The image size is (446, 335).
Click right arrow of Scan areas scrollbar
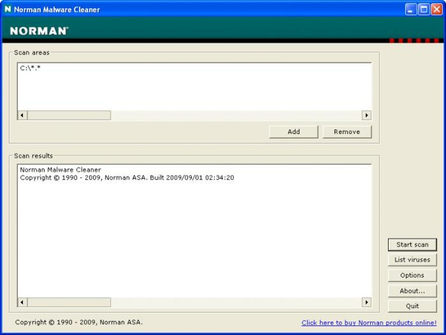(367, 115)
